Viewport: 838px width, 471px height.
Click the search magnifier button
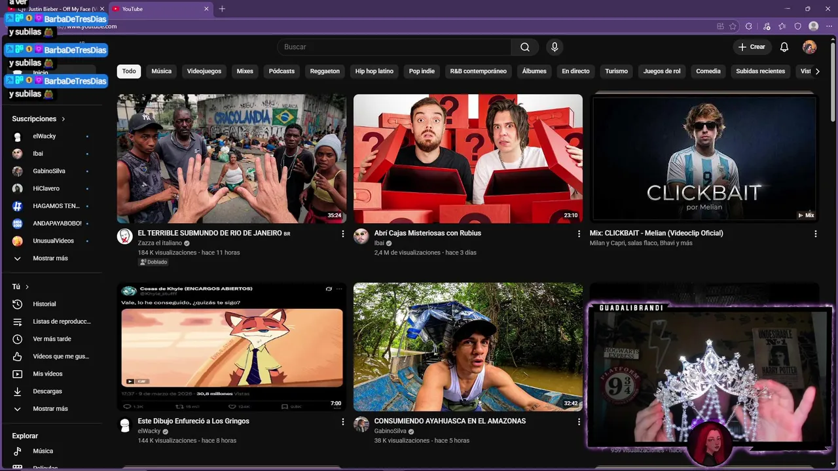pyautogui.click(x=525, y=47)
